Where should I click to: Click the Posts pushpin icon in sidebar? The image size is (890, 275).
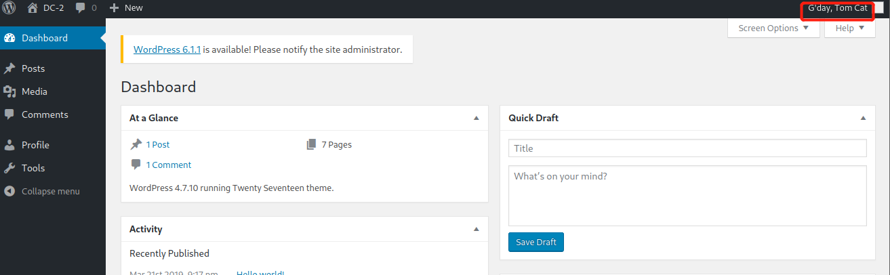[9, 68]
